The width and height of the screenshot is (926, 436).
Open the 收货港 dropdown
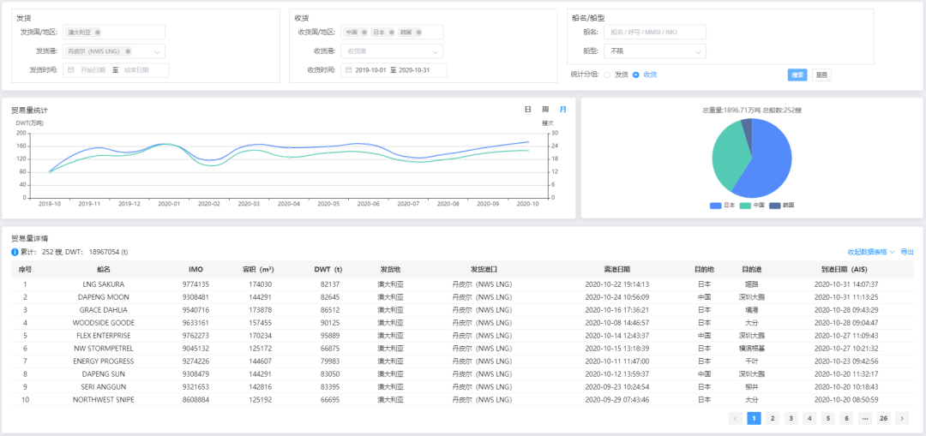pyautogui.click(x=435, y=51)
